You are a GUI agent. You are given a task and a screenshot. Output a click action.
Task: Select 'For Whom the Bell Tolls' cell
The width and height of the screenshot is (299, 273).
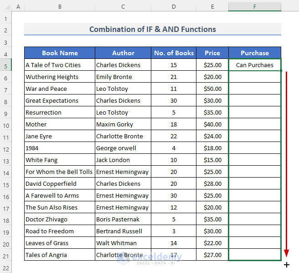tap(60, 172)
